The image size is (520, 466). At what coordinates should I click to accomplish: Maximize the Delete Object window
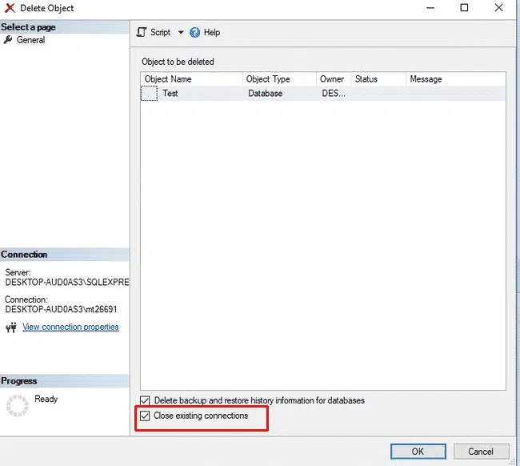[x=464, y=8]
